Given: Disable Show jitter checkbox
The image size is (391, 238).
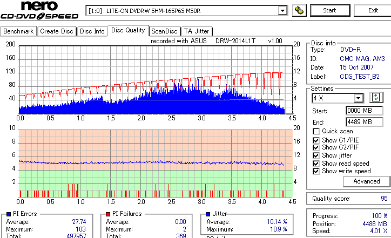Looking at the screenshot, I should tap(316, 155).
